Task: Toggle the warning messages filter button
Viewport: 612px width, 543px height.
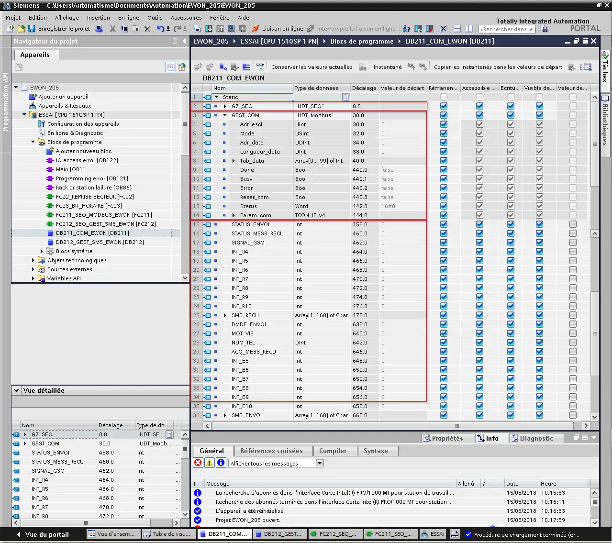Action: tap(209, 463)
